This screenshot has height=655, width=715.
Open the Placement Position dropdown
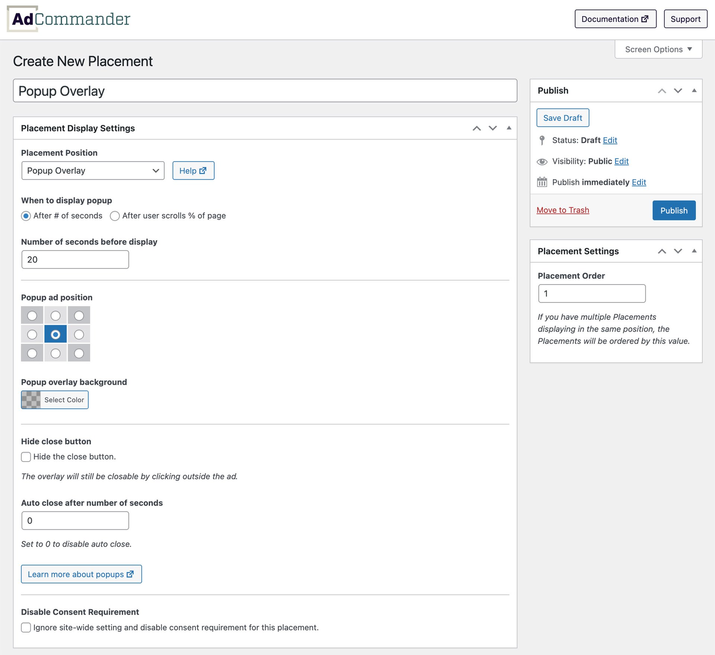click(x=93, y=170)
